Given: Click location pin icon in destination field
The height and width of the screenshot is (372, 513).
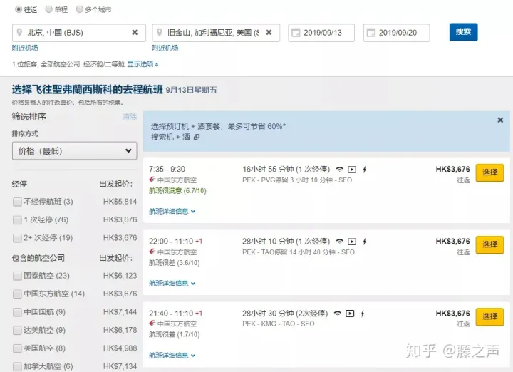Looking at the screenshot, I should [x=160, y=32].
